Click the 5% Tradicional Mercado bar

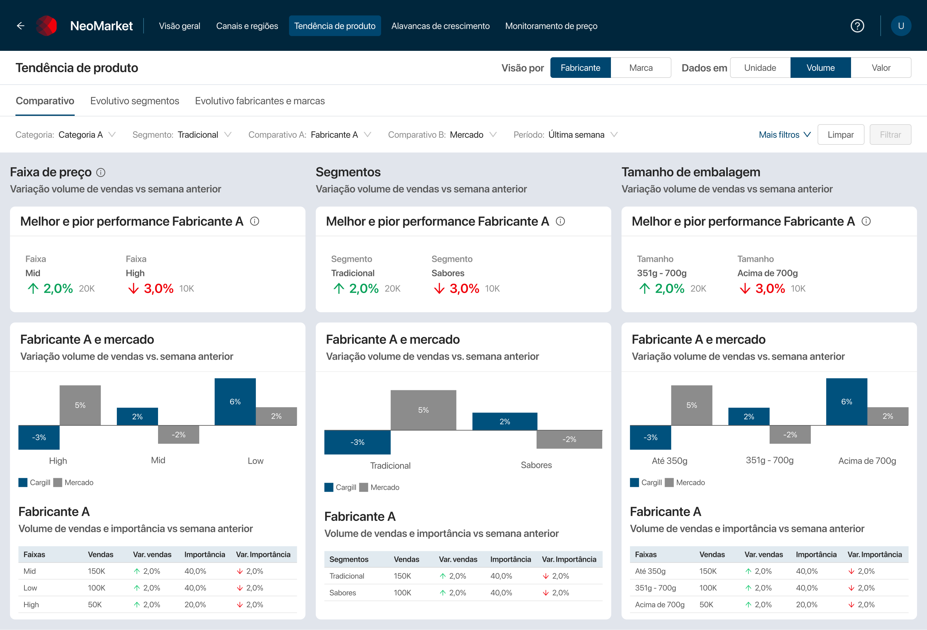(423, 410)
